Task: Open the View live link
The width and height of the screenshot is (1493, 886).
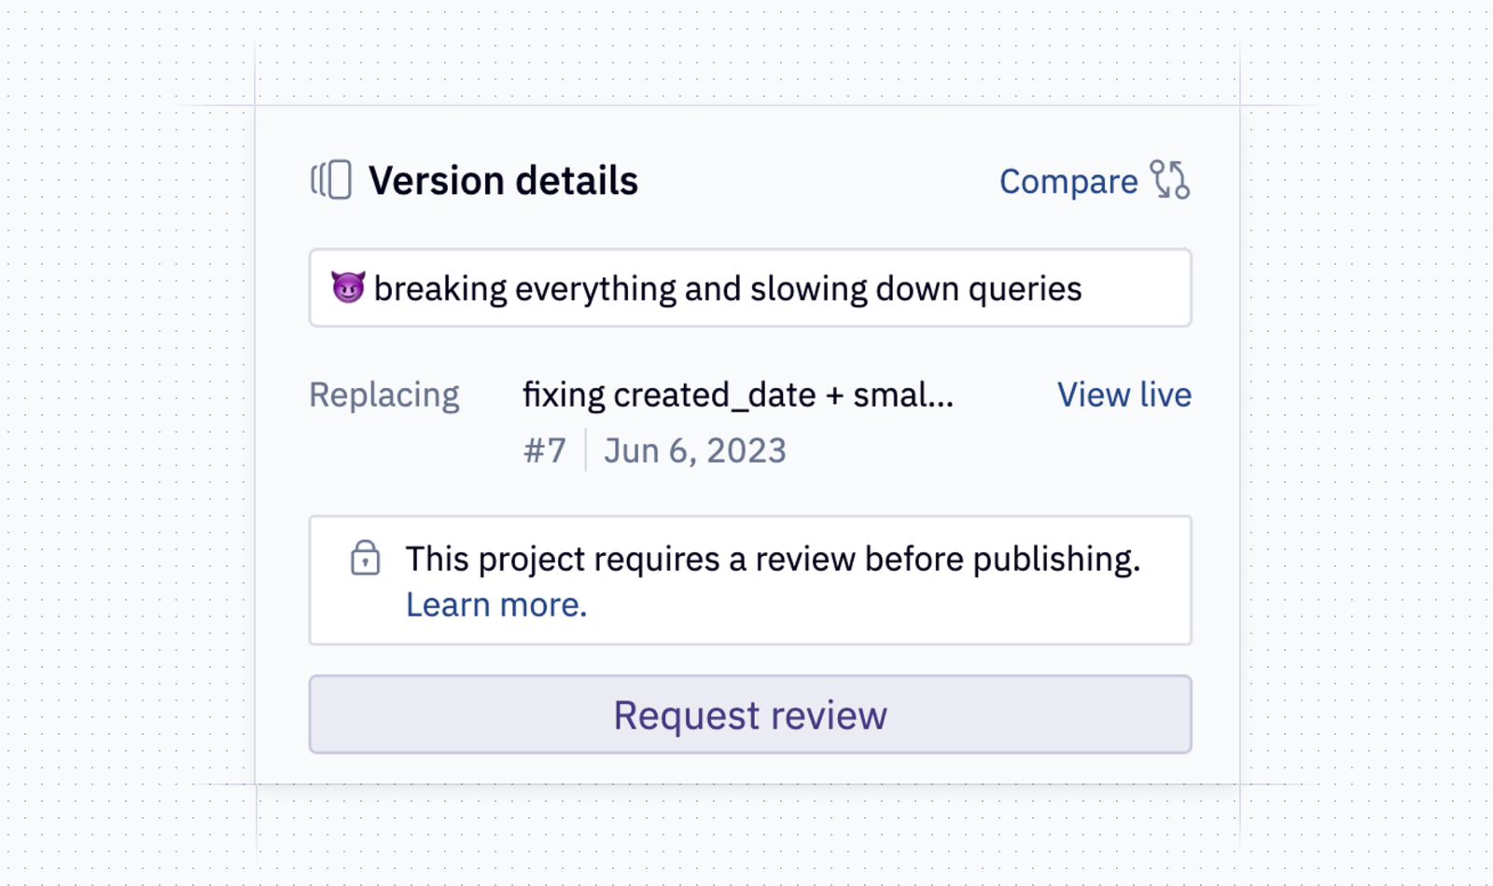Action: (x=1123, y=395)
